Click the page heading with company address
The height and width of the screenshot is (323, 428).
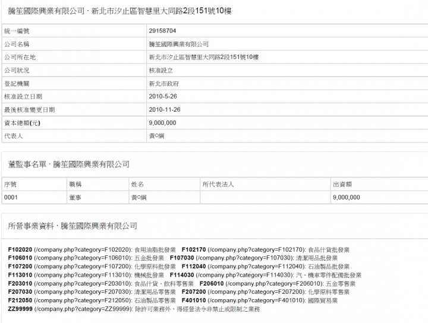tap(119, 11)
